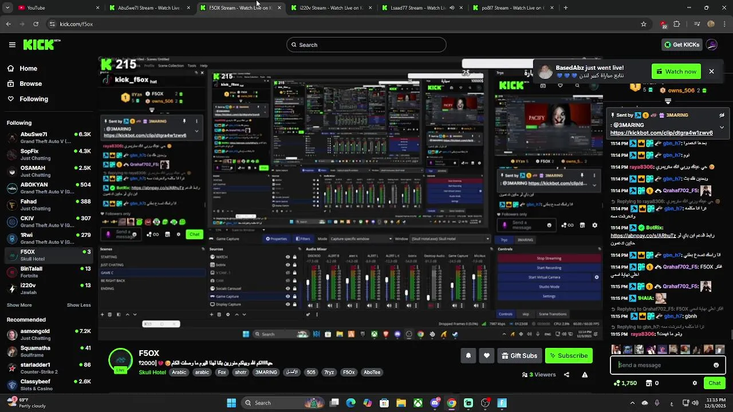Open 1Rwi channel in the sidebar
733x412 pixels.
pos(49,238)
